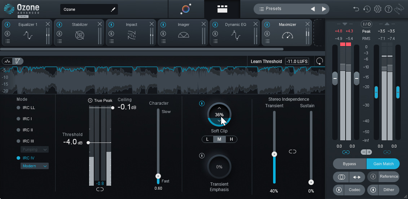408x199 pixels.
Task: Solo the Dynamic EQ module
Action: 215,33
